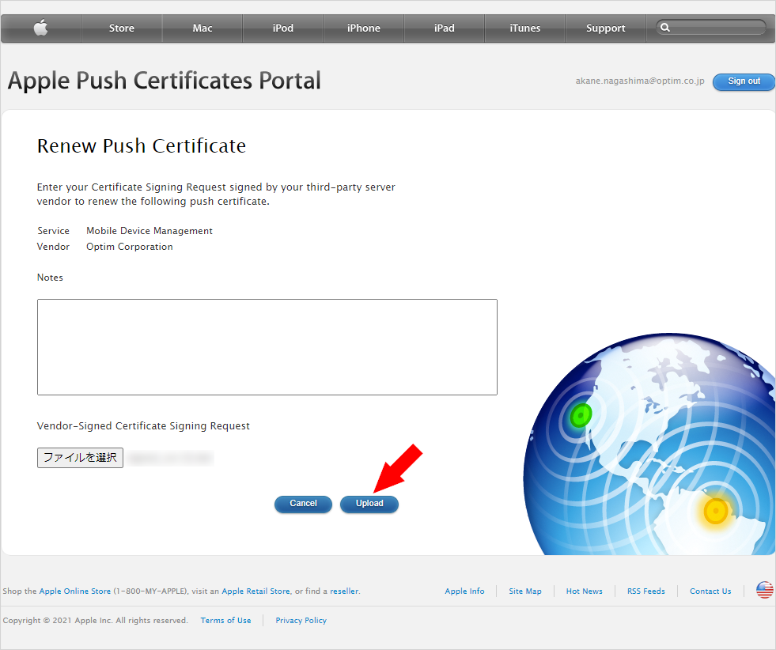Upload the signed certificate request

369,504
